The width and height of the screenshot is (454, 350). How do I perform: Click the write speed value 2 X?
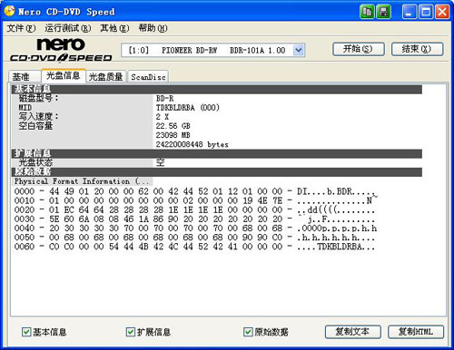163,117
